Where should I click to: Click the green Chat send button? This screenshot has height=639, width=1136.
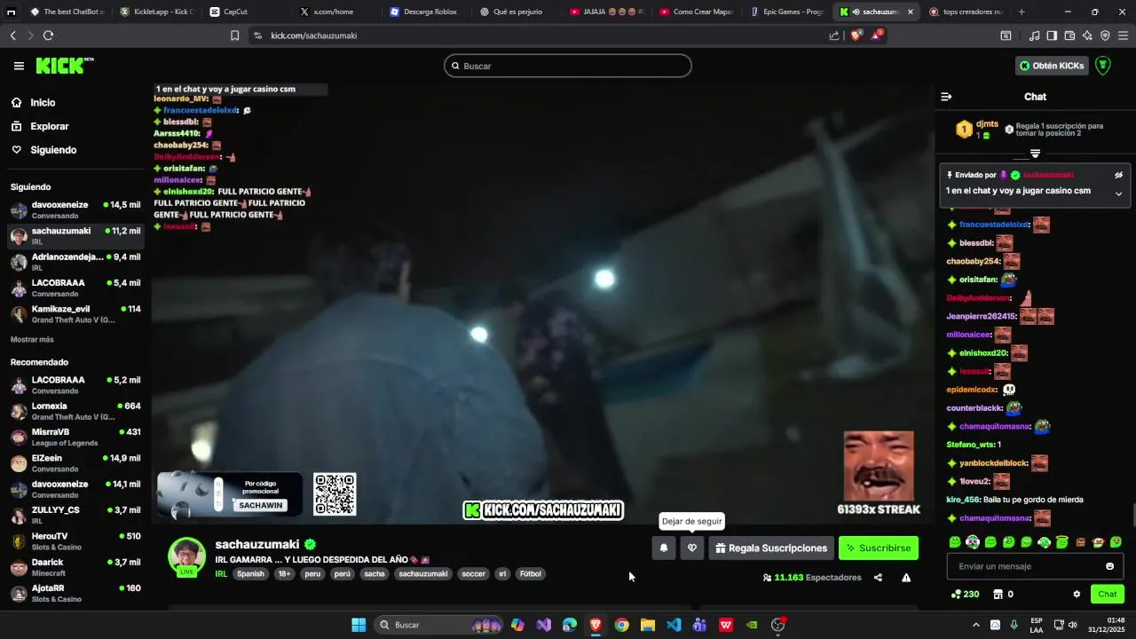[x=1108, y=595]
